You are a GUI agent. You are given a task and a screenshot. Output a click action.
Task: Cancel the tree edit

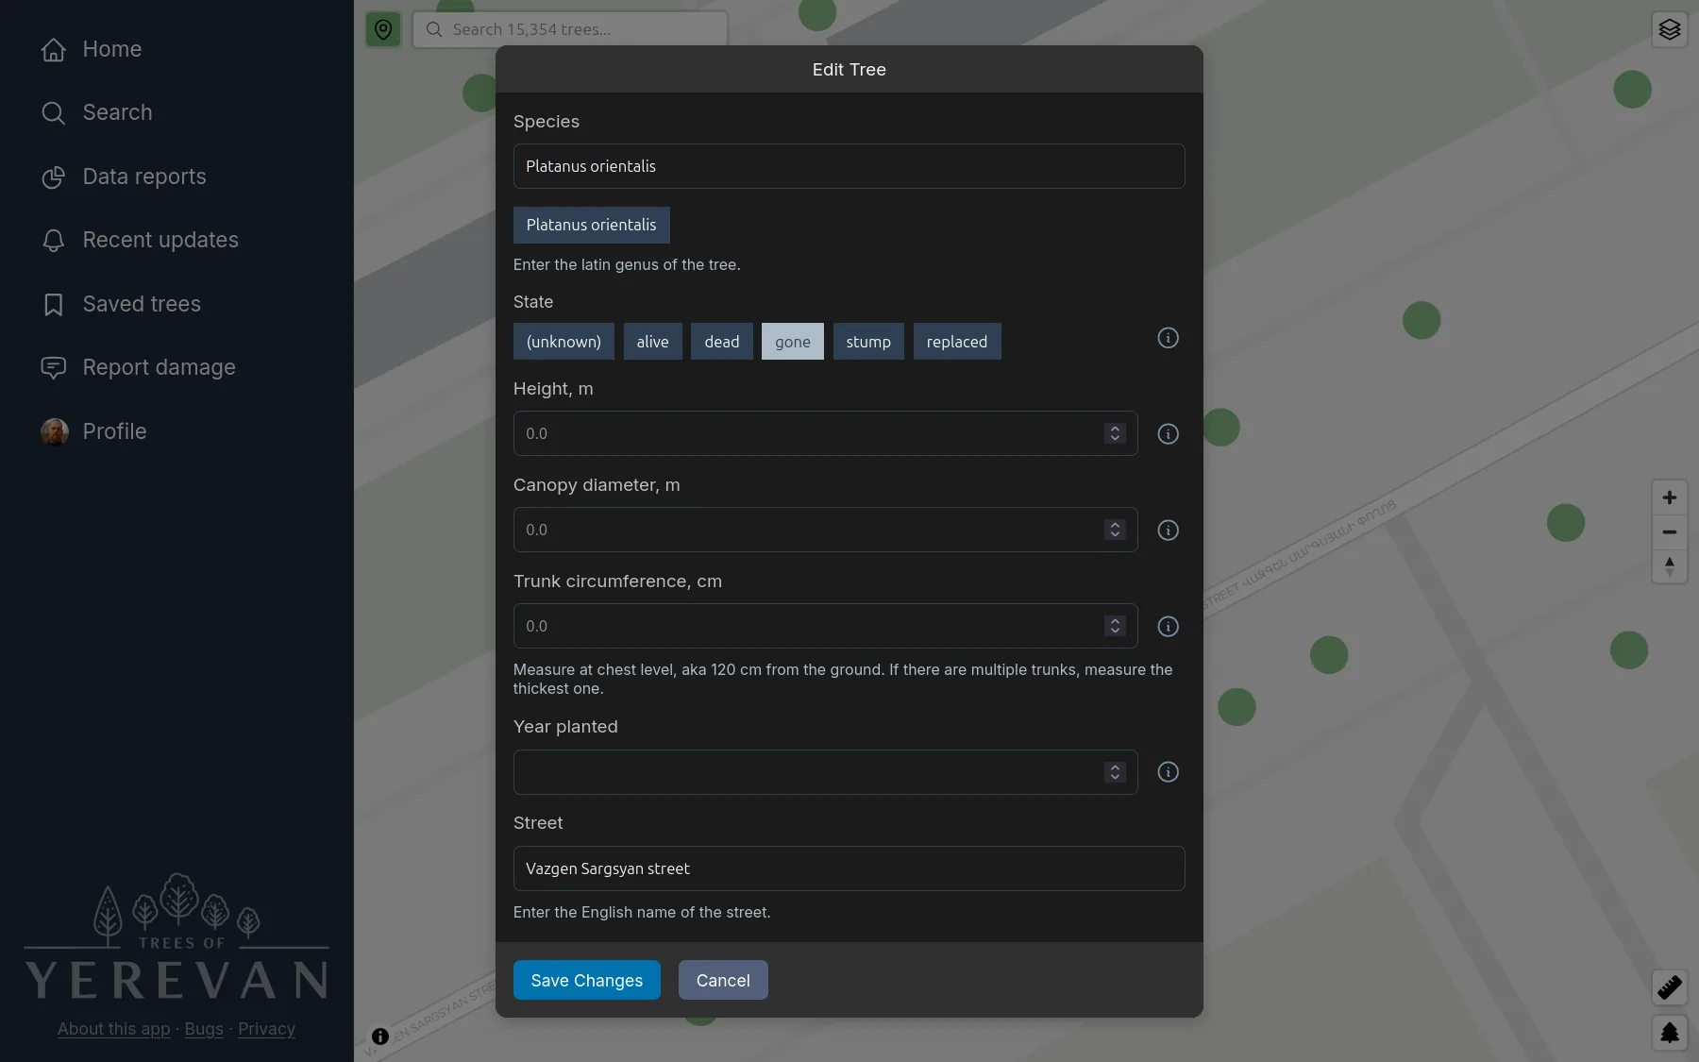point(723,980)
